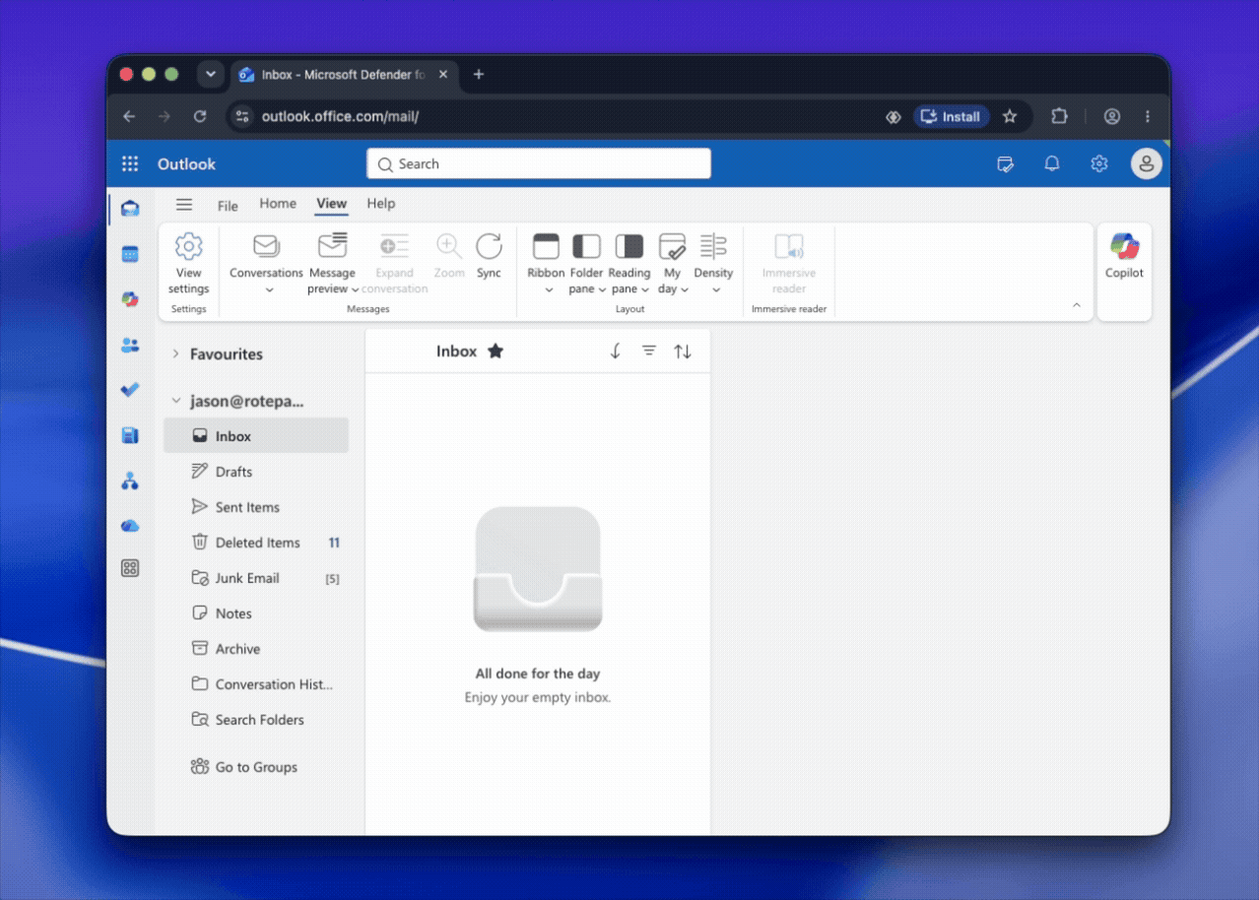Open the File menu tab
Viewport: 1259px width, 900px height.
pos(228,205)
